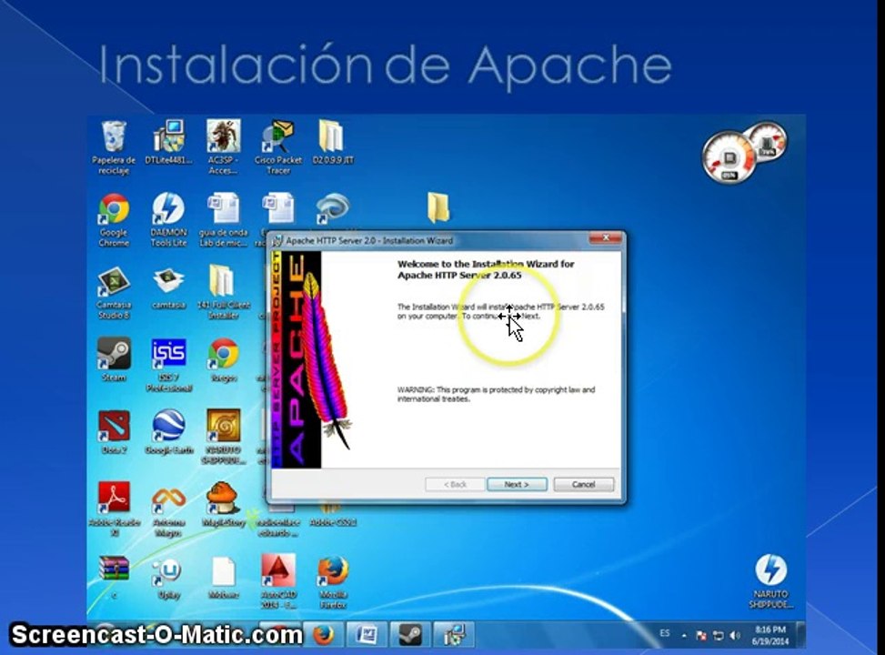
Task: Click Next in the Apache wizard
Action: (517, 485)
